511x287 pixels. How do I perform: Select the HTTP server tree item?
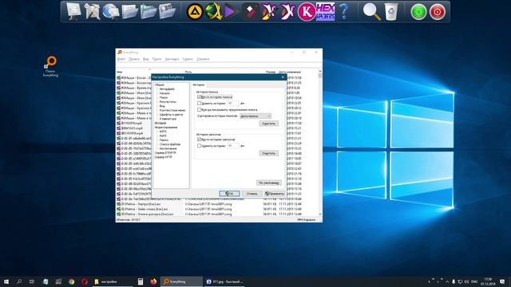[x=163, y=157]
